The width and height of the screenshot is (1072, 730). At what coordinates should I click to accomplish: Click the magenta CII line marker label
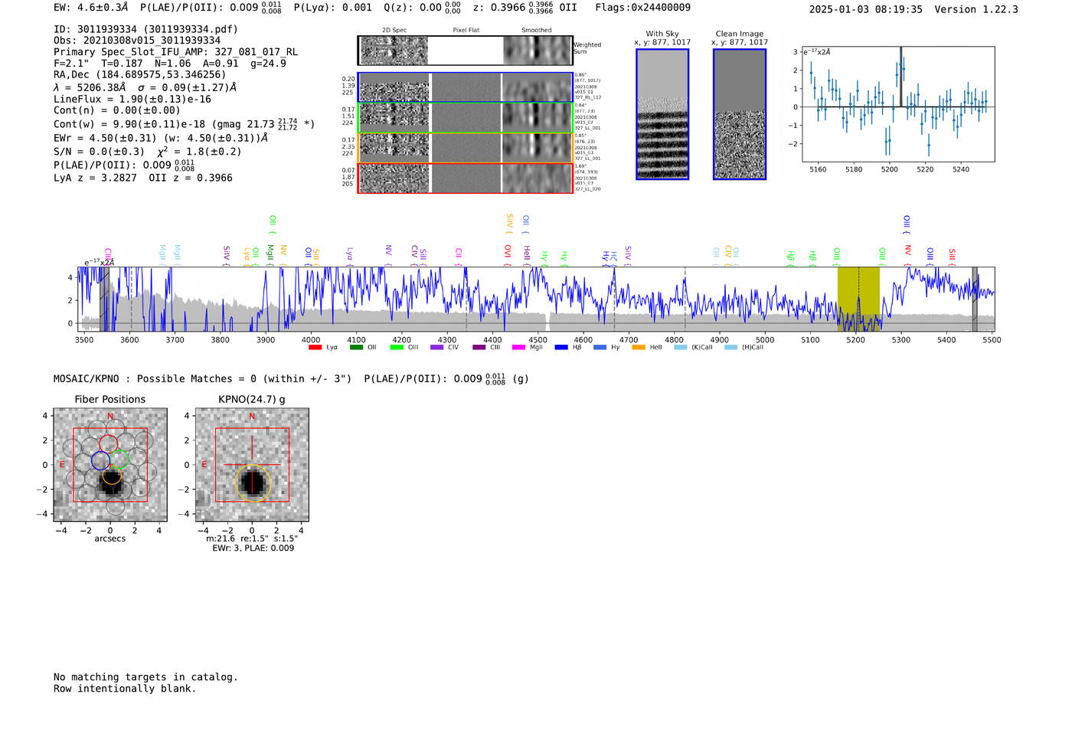click(459, 255)
